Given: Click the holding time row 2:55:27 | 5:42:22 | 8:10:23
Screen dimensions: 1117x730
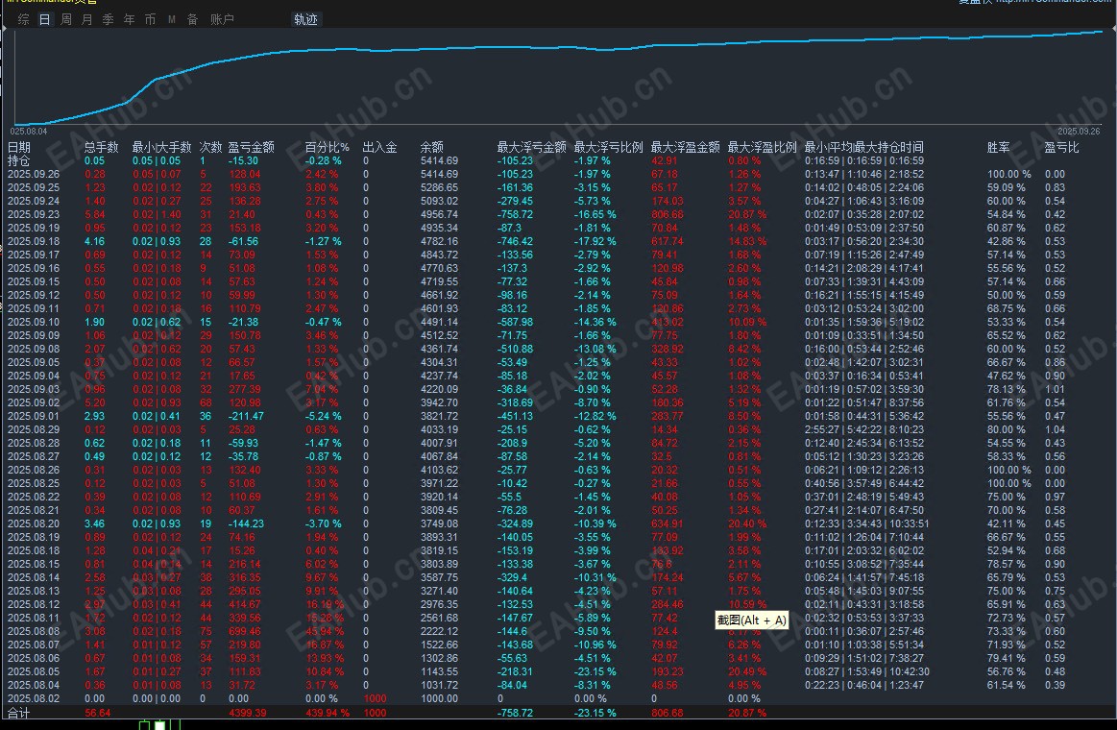Looking at the screenshot, I should tap(864, 429).
